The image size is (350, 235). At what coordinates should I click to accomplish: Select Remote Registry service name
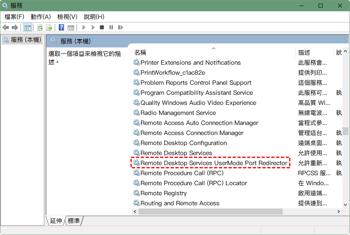(164, 193)
